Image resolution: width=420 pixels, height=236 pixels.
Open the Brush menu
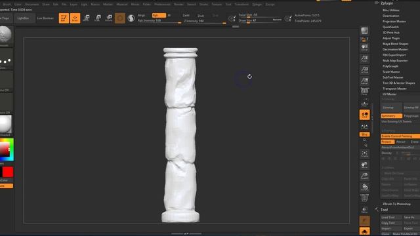click(7, 5)
